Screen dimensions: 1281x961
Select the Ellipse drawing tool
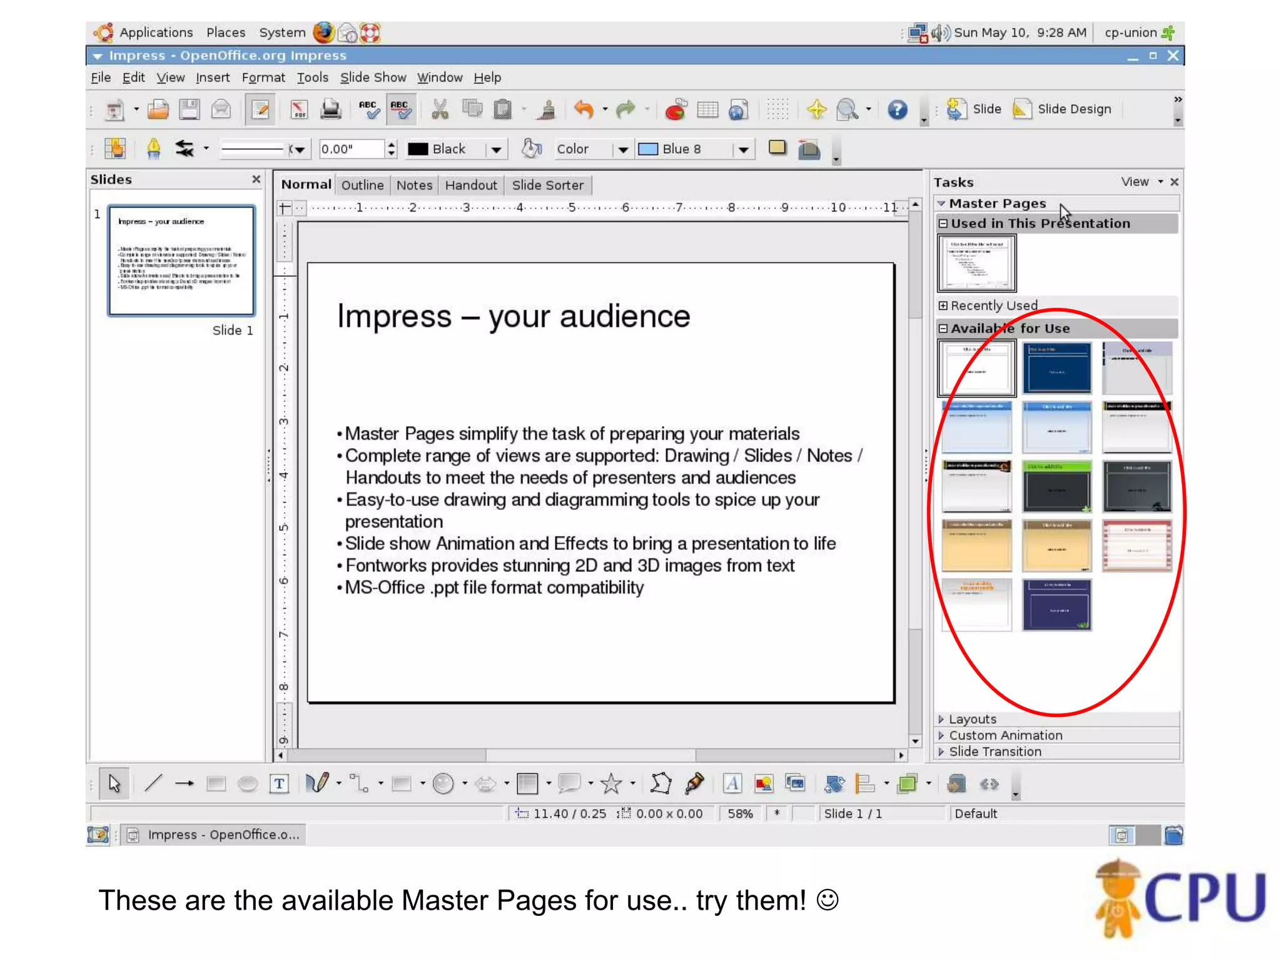248,783
